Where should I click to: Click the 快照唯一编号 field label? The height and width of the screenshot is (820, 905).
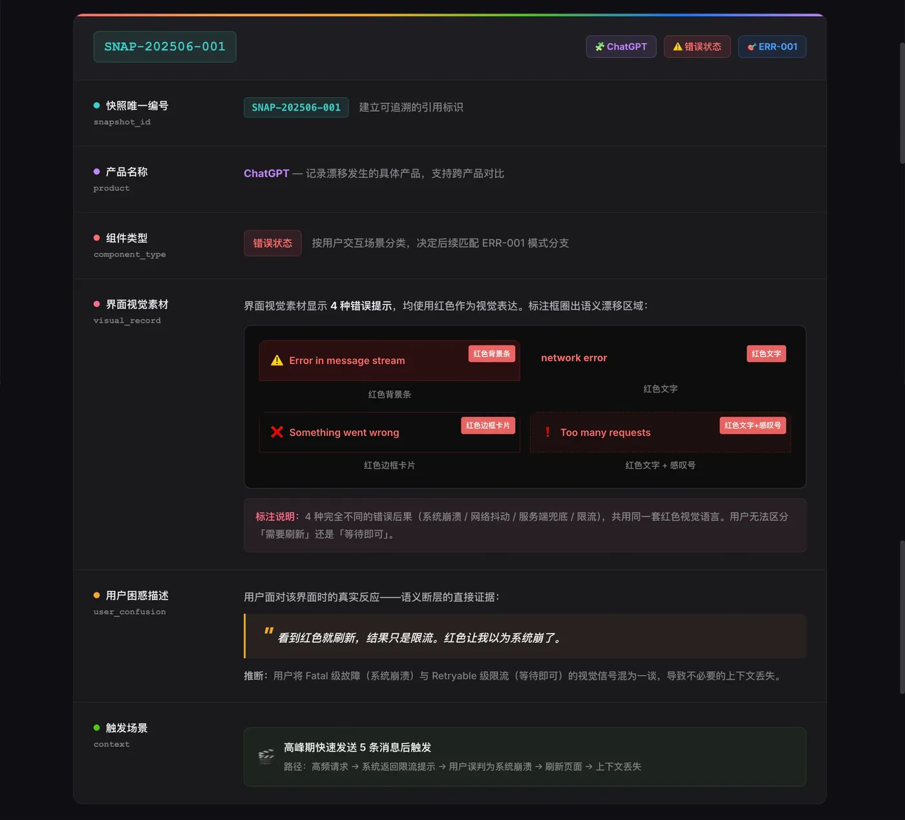pyautogui.click(x=137, y=105)
